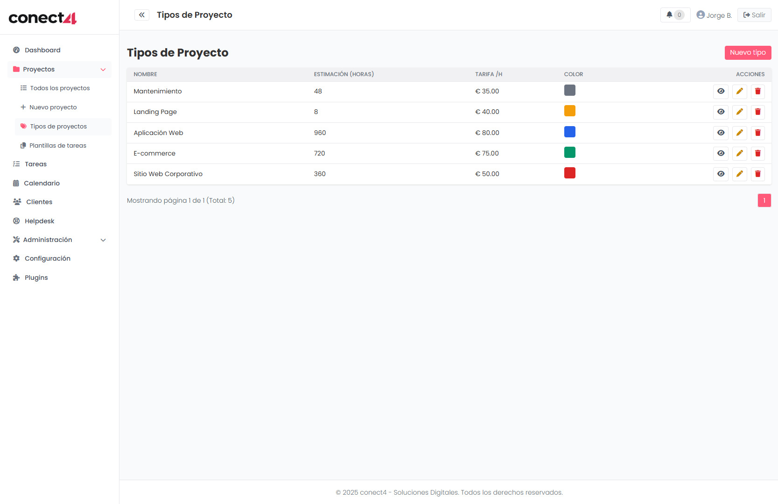
Task: Go to Helpdesk from sidebar
Action: [x=39, y=221]
